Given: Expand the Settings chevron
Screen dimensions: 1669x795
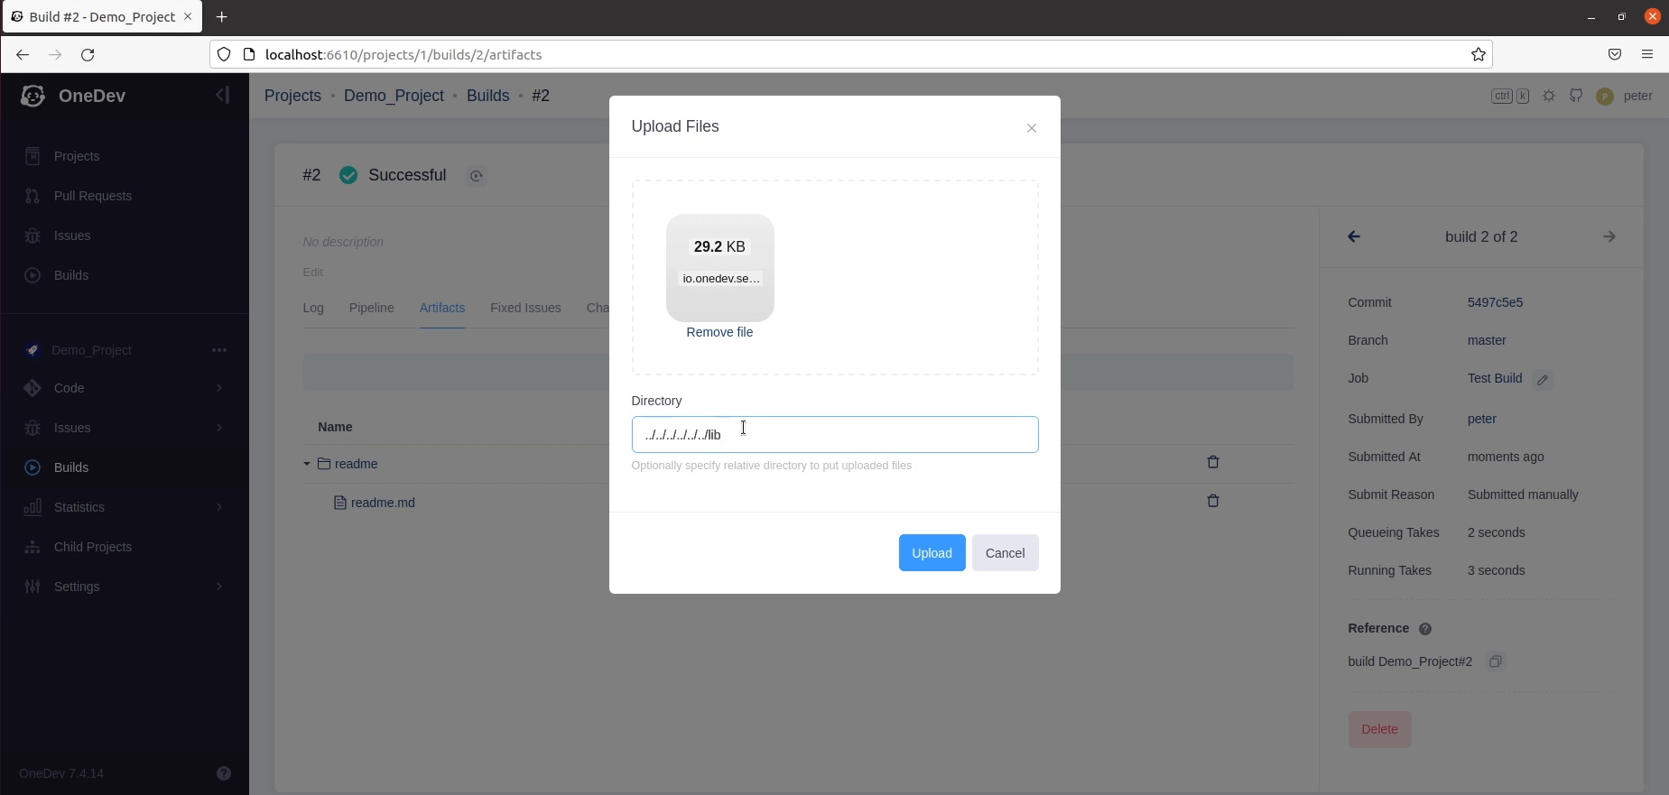Looking at the screenshot, I should pyautogui.click(x=219, y=587).
